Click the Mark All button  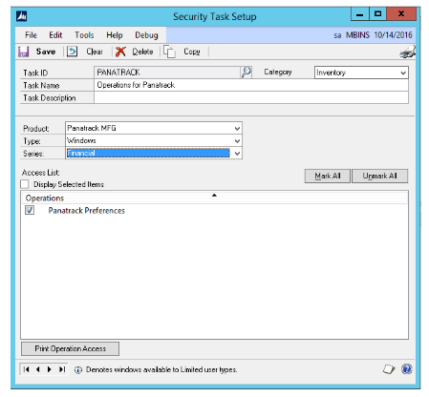[x=328, y=176]
